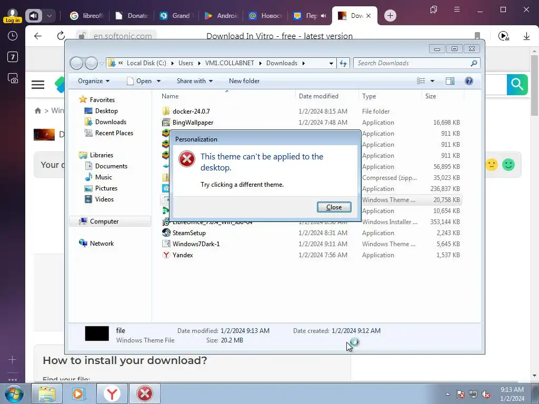Image resolution: width=539 pixels, height=404 pixels.
Task: Click the yellow neutral smiley rating
Action: (x=492, y=165)
